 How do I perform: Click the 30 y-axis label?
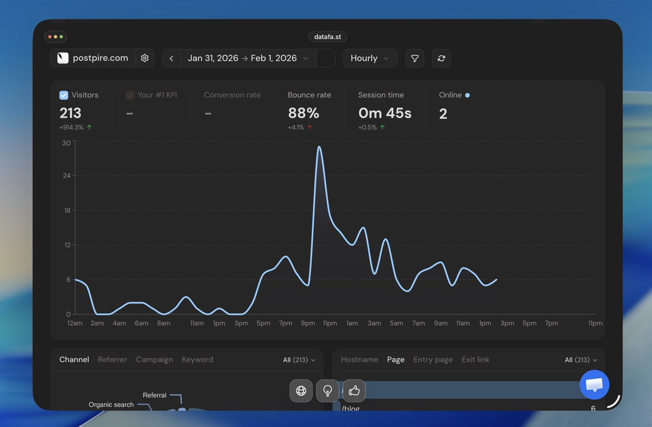[x=66, y=143]
